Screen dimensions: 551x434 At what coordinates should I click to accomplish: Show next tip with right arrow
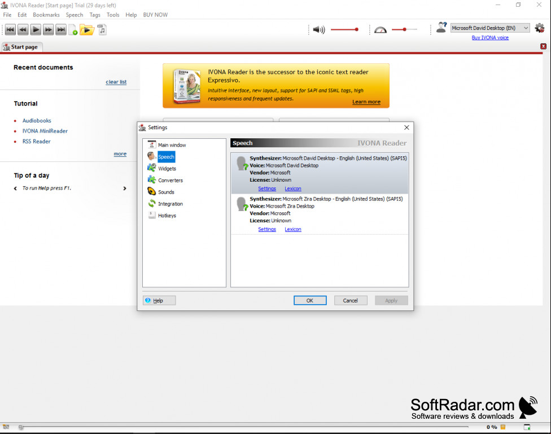point(124,188)
